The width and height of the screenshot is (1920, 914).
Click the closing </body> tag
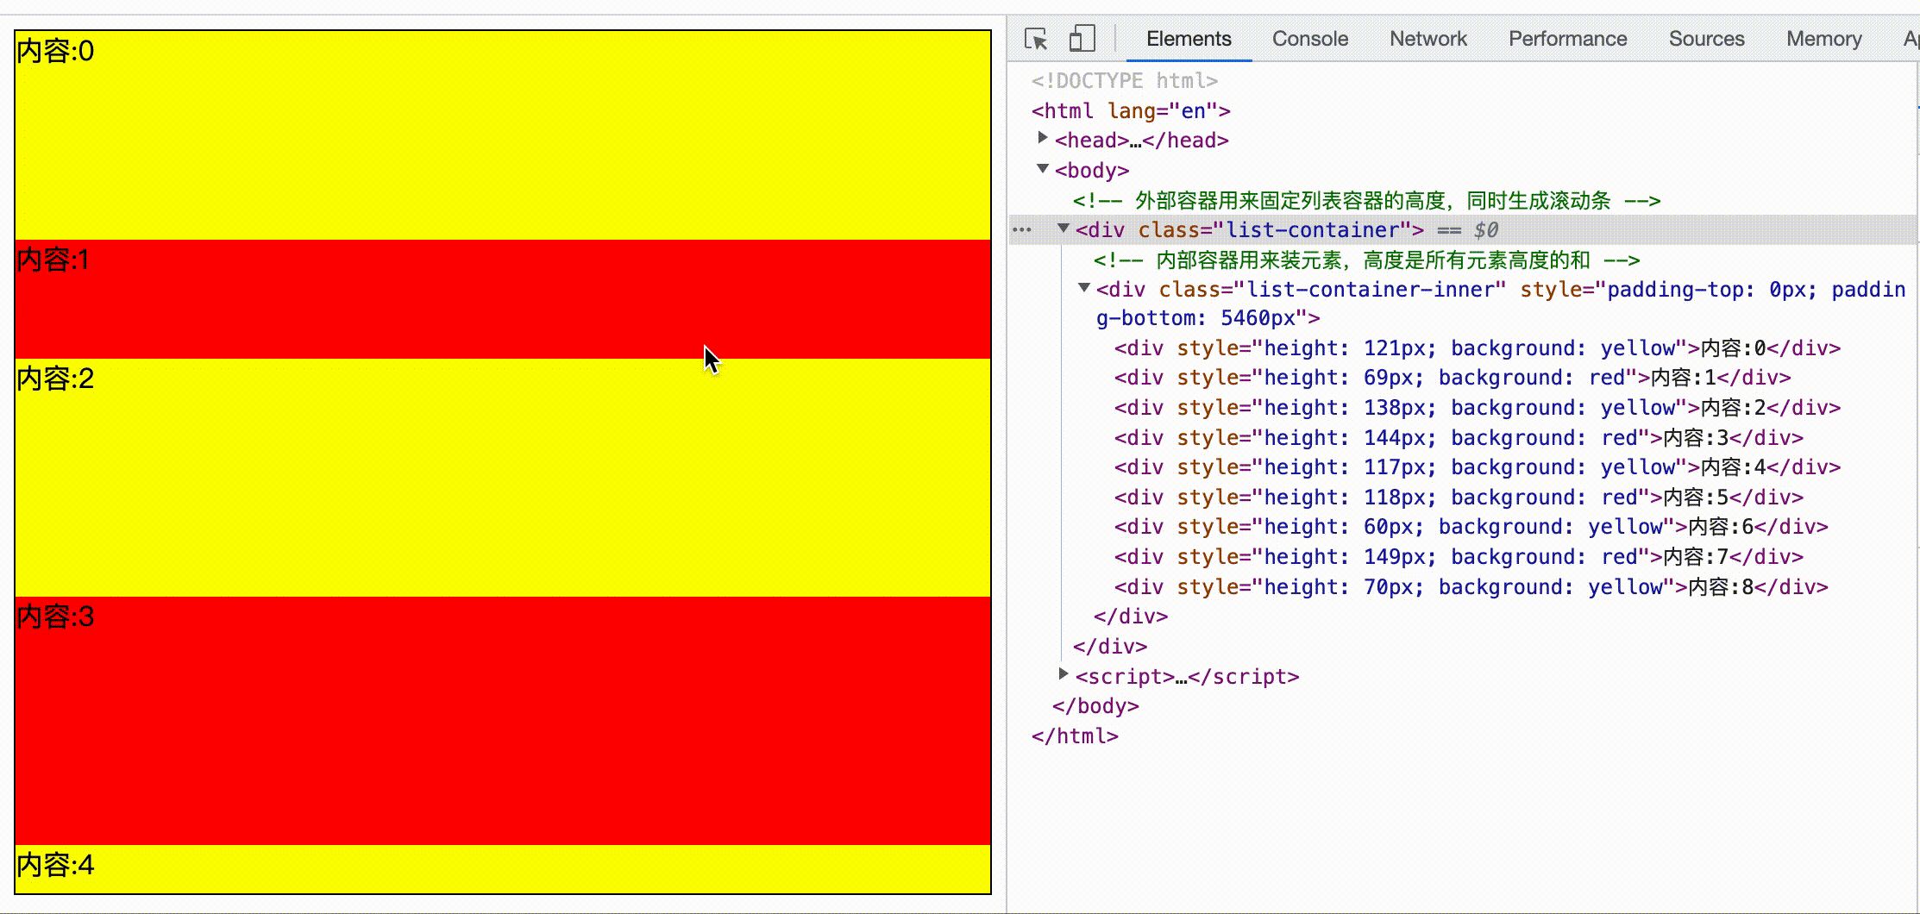pyautogui.click(x=1095, y=706)
